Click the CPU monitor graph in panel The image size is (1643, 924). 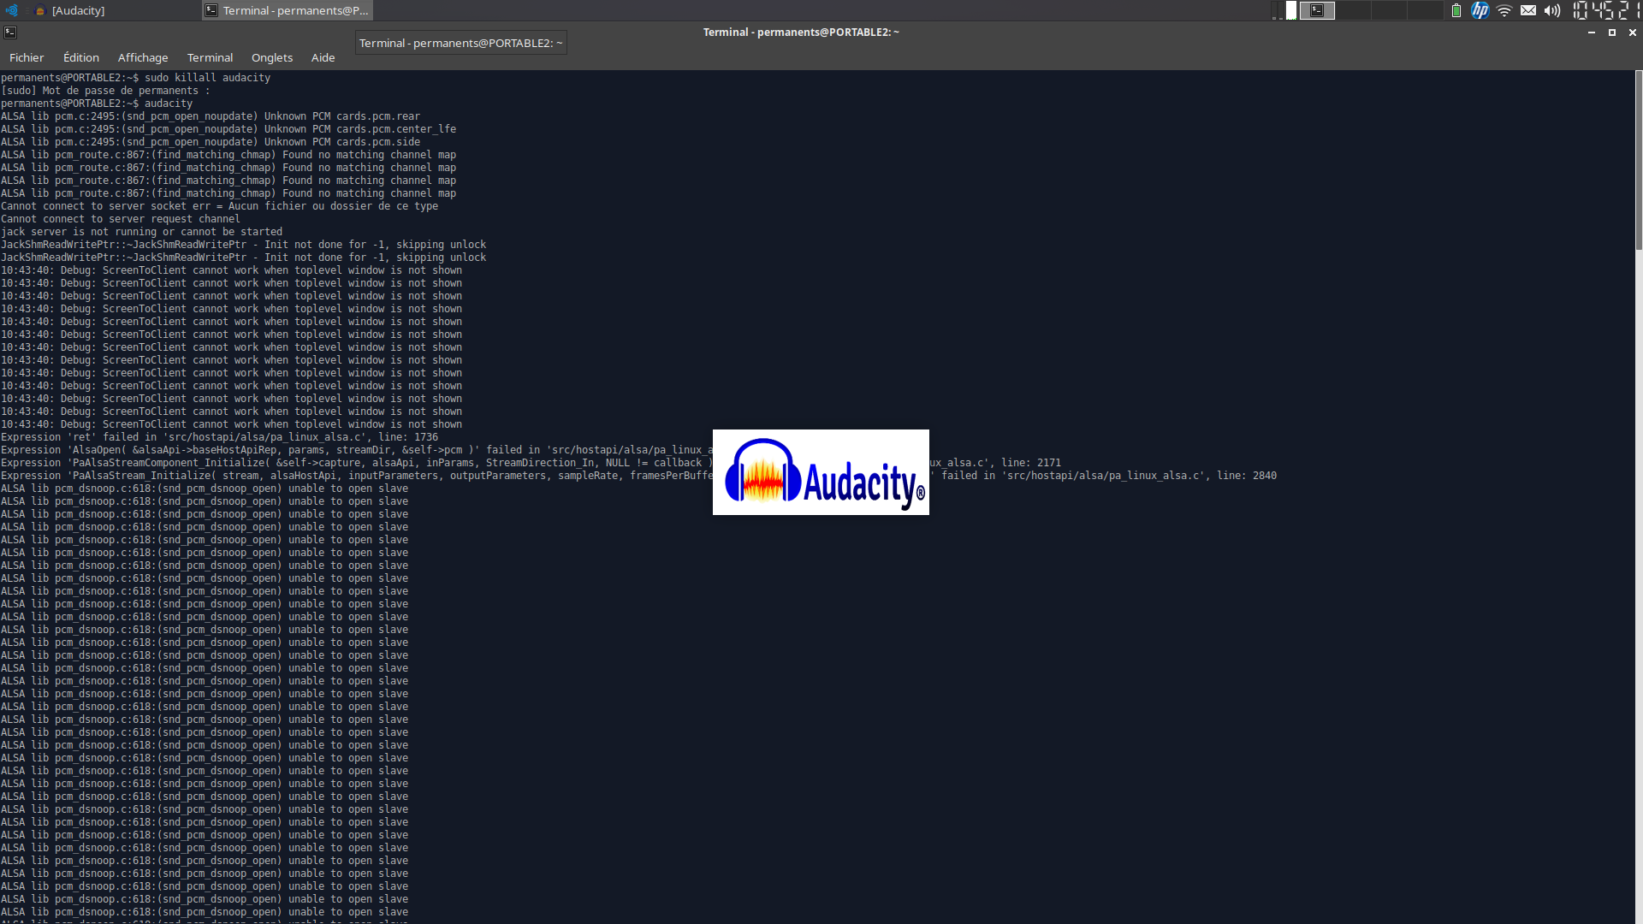(1290, 10)
